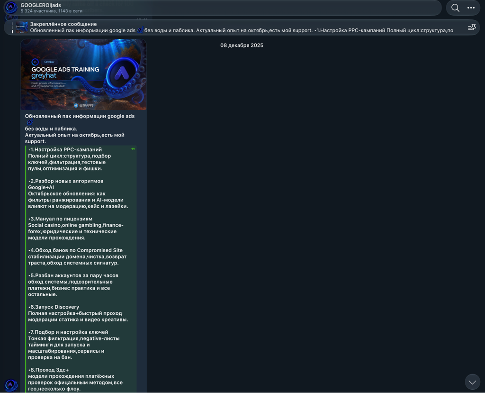Open the three-dots more options menu
Viewport: 485px width, 393px height.
click(x=471, y=8)
